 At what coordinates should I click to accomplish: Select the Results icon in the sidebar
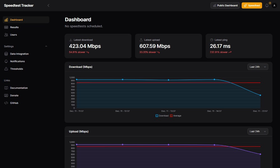coord(6,27)
